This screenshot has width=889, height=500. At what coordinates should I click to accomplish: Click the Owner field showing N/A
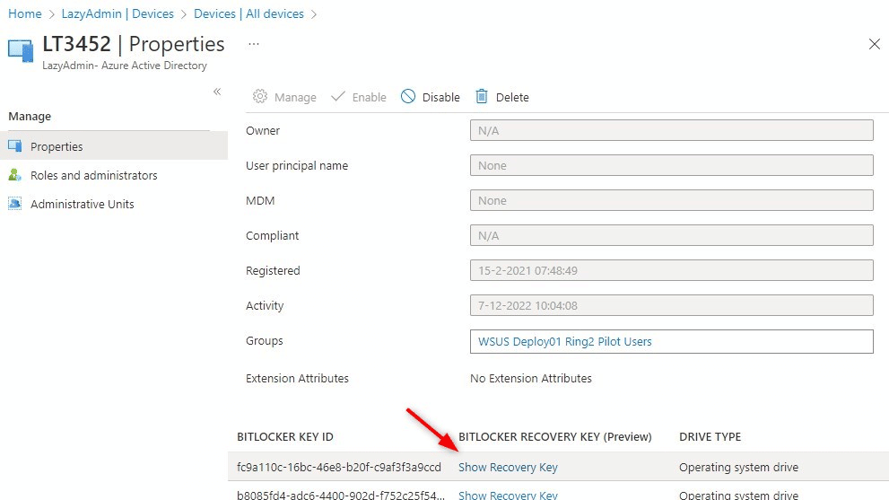click(671, 130)
